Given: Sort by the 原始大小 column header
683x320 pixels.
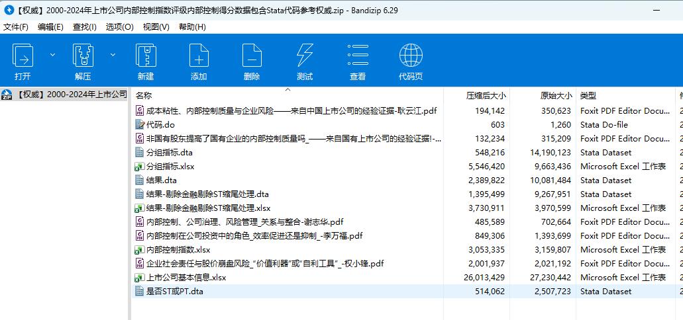Looking at the screenshot, I should [556, 96].
